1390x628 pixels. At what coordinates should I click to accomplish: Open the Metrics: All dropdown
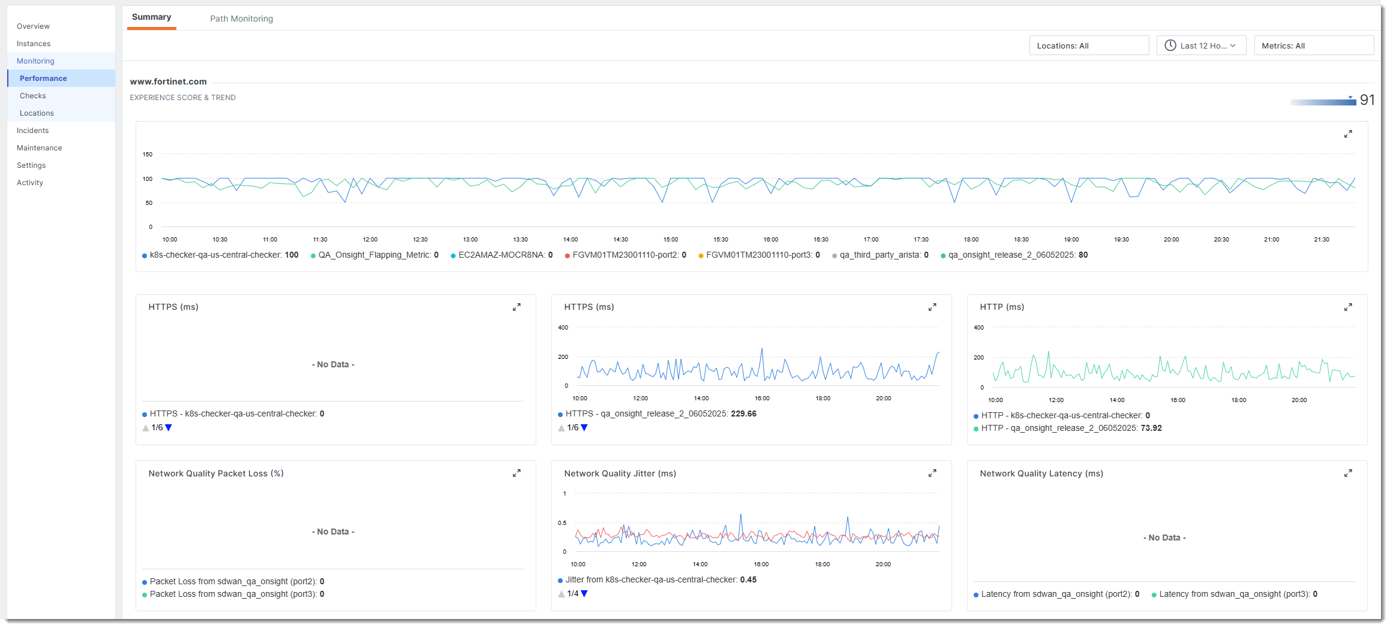click(x=1313, y=46)
